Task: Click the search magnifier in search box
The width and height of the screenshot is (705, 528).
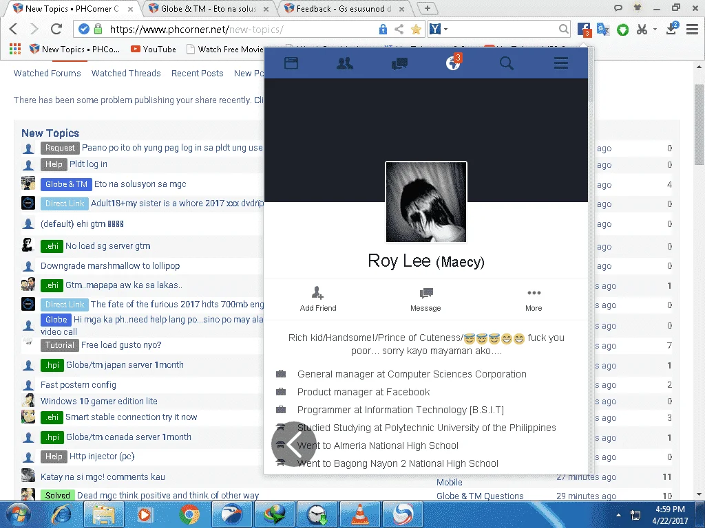Action: (563, 30)
